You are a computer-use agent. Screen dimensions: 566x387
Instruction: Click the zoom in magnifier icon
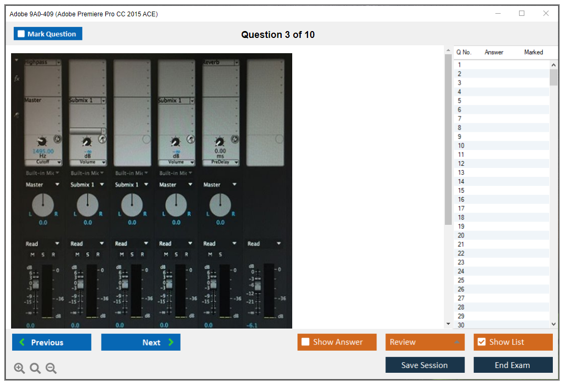click(x=19, y=369)
